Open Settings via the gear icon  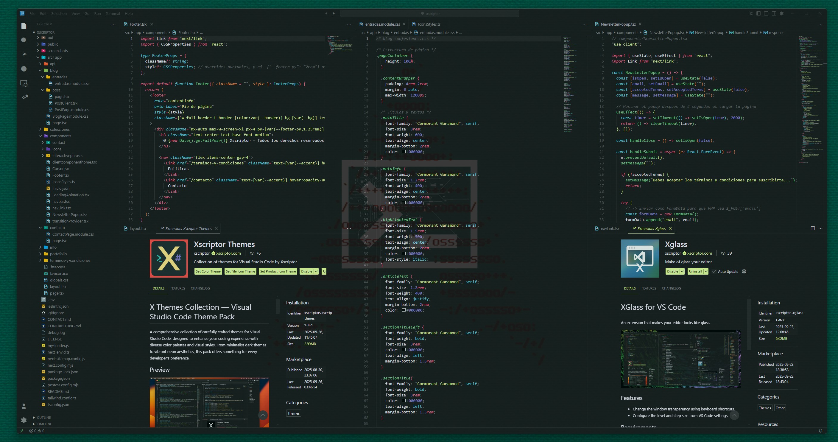24,420
